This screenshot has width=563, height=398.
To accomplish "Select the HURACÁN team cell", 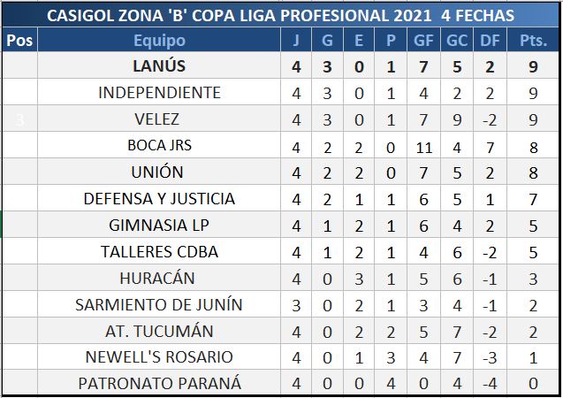I will 160,279.
